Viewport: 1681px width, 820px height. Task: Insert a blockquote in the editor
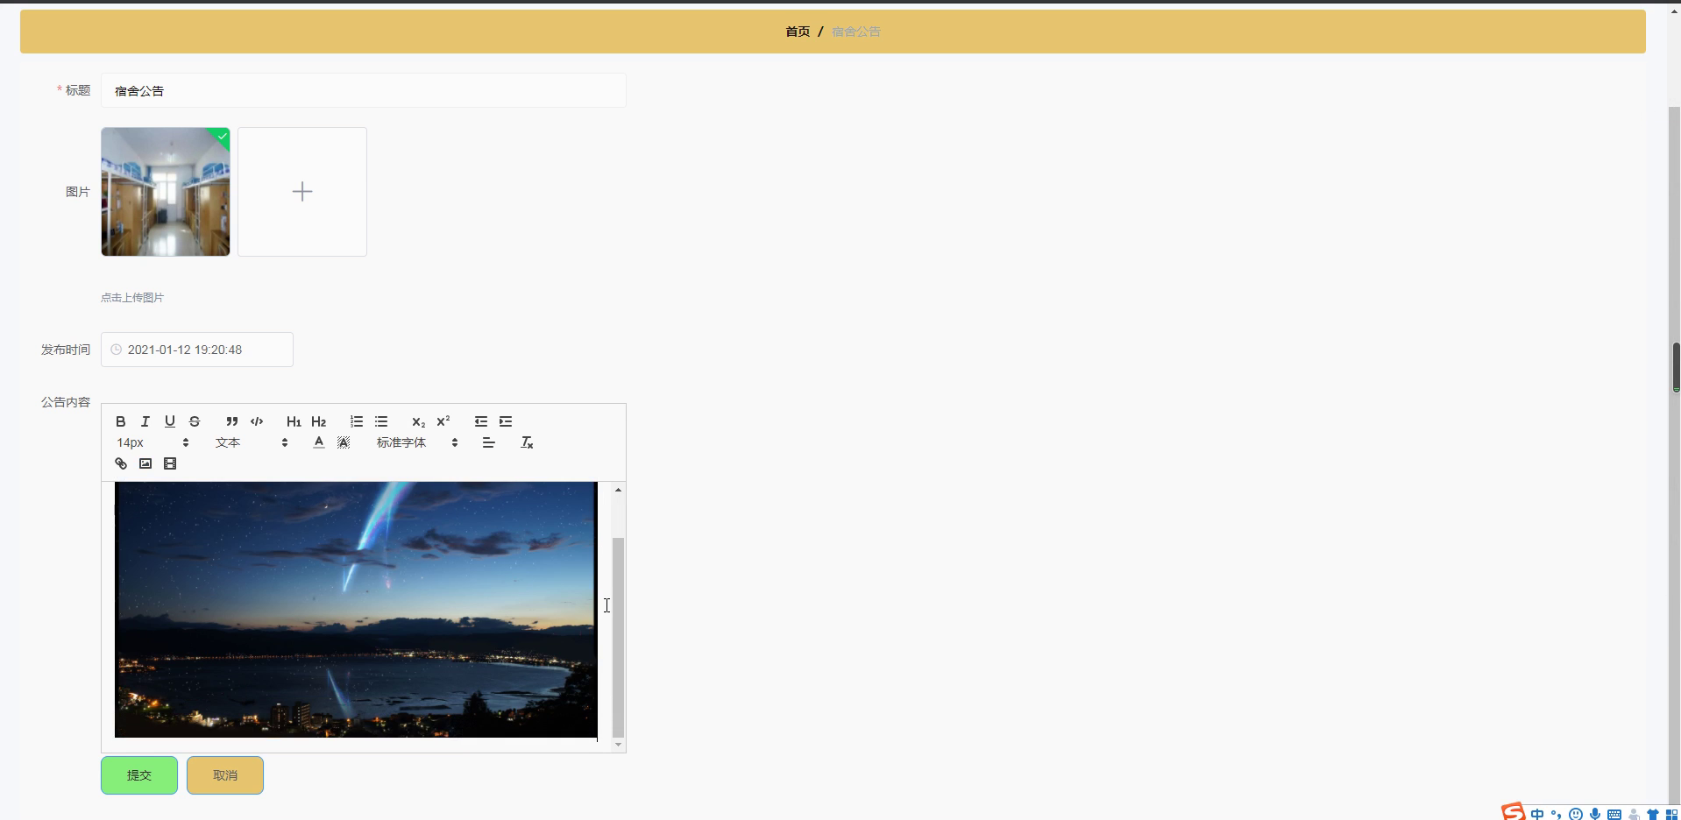click(232, 421)
